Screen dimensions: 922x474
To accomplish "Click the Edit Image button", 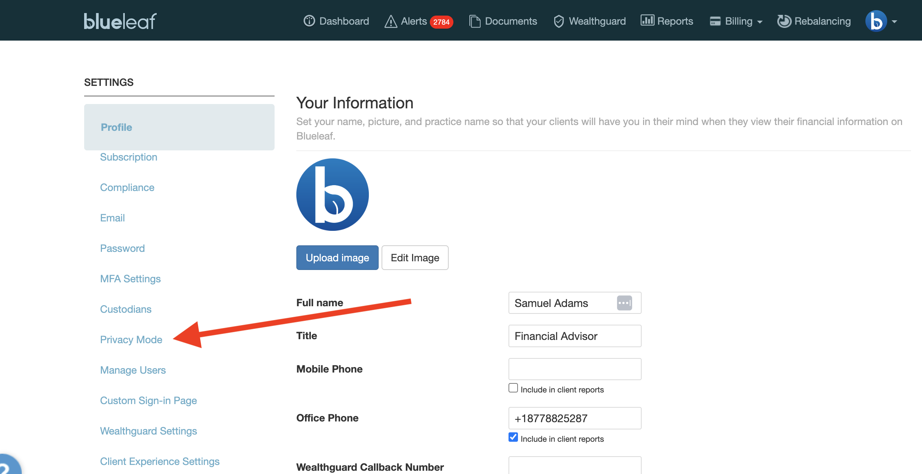I will [x=415, y=258].
